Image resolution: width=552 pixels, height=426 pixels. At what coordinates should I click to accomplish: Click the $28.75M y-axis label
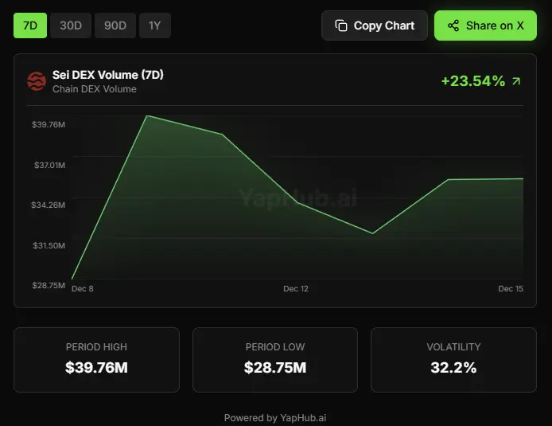(49, 285)
